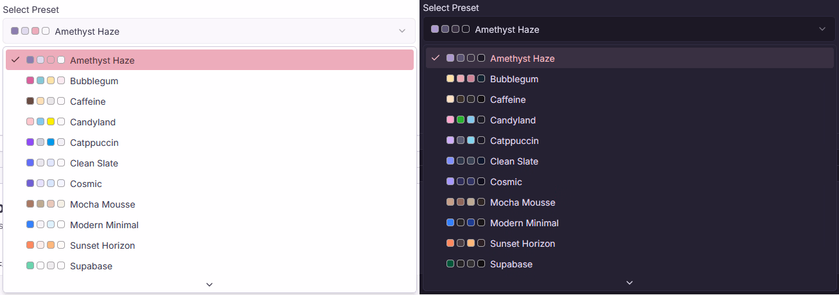Click green swatch of Candyland in dark list
Viewport: 839px width, 295px height.
pyautogui.click(x=461, y=120)
